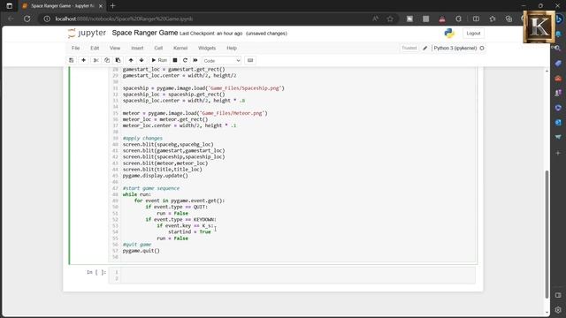Click the browser address bar URL
This screenshot has height=318, width=566.
click(124, 19)
